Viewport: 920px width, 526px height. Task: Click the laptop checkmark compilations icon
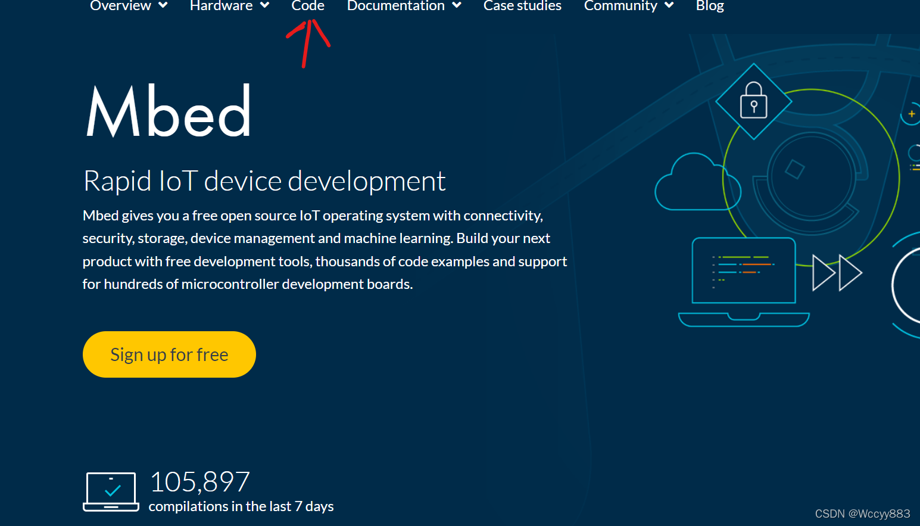(x=111, y=492)
